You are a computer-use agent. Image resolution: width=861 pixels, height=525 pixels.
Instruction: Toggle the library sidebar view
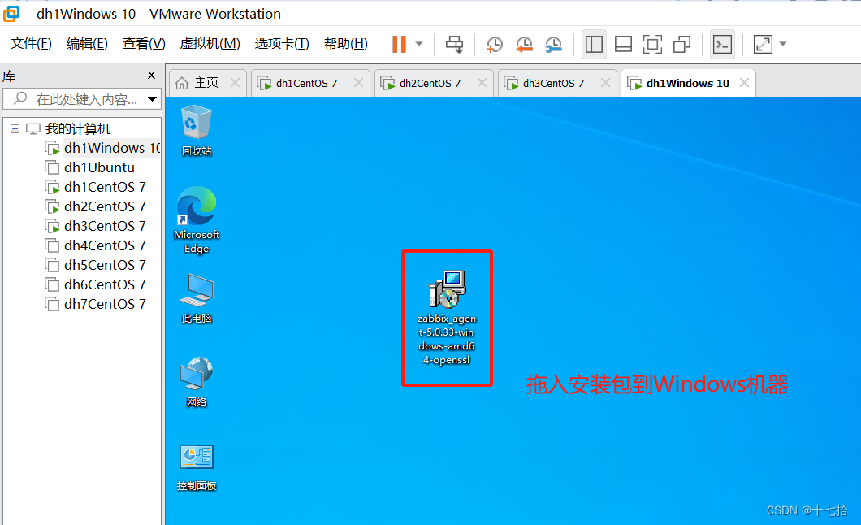(x=594, y=44)
